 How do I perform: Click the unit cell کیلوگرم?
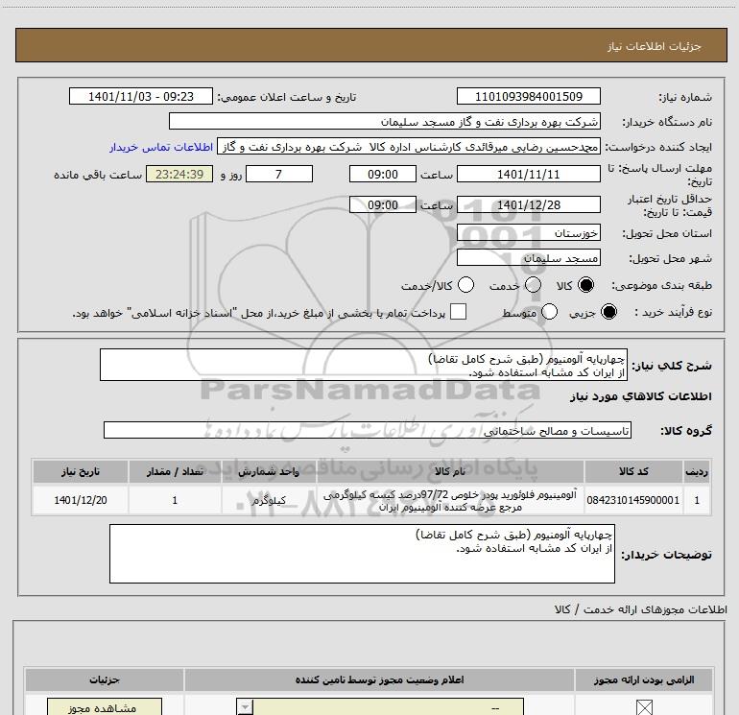click(269, 500)
